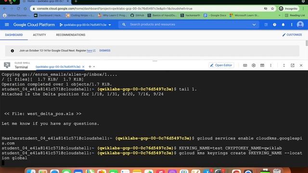The height and width of the screenshot is (173, 308).
Task: Switch to the Dashboard tab
Action: click(14, 35)
